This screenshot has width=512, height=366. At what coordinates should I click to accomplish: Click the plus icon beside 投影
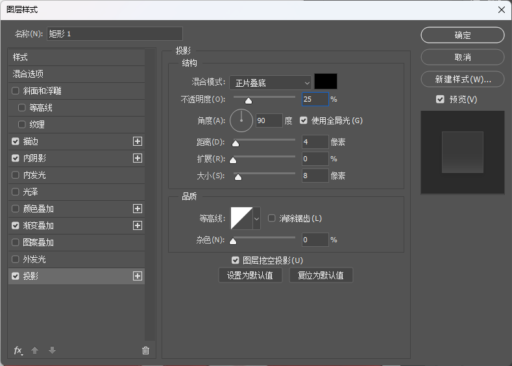(138, 276)
